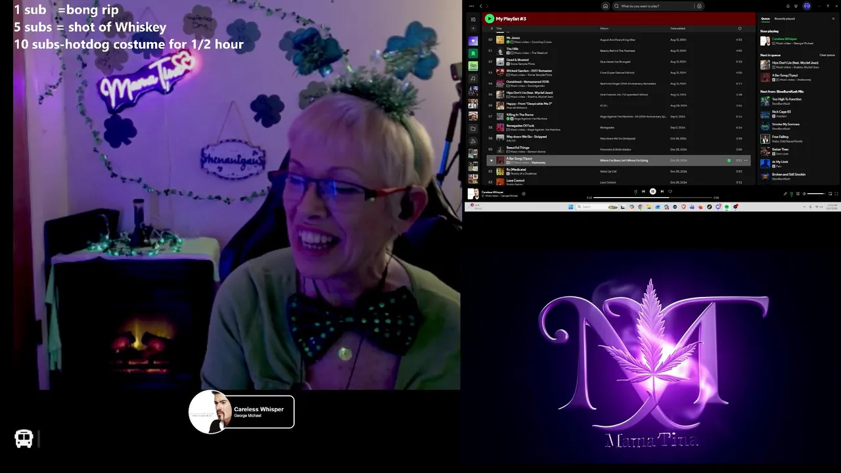This screenshot has height=473, width=841.
Task: Click Clear queue link
Action: pyautogui.click(x=827, y=55)
